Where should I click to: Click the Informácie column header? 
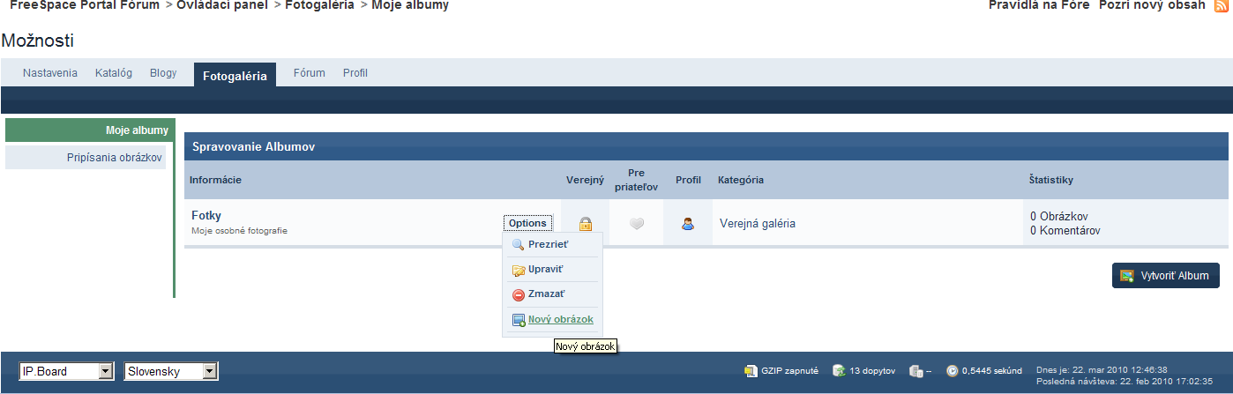[x=215, y=180]
